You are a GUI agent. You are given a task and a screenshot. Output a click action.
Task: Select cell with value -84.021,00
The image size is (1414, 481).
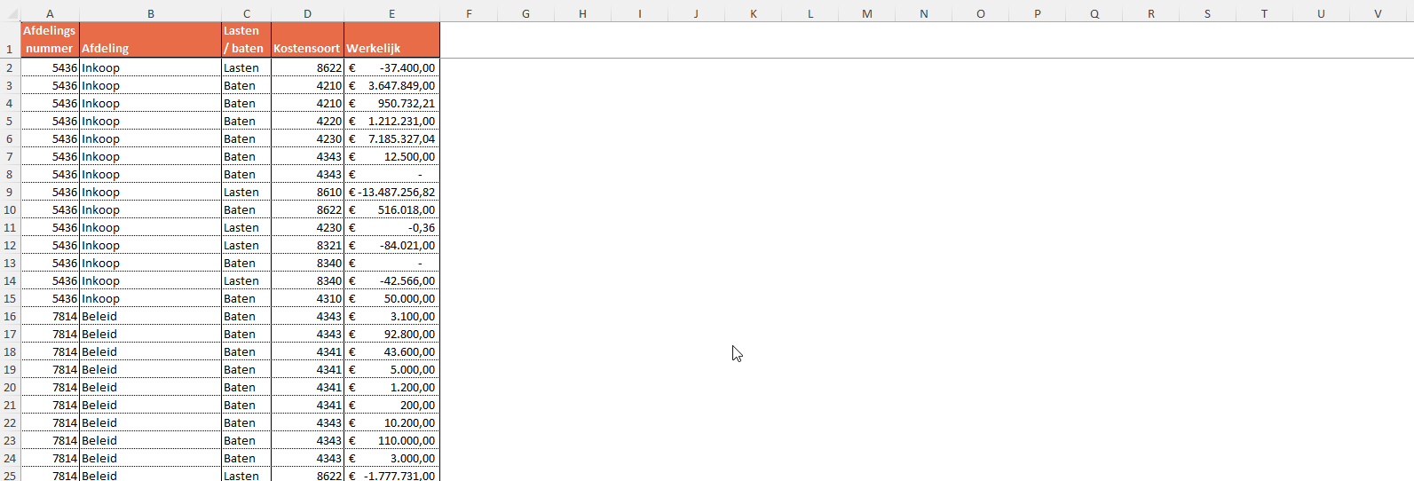point(391,245)
